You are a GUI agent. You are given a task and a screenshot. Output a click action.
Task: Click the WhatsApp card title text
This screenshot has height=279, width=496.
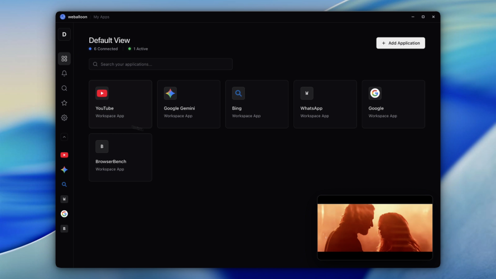click(x=311, y=108)
